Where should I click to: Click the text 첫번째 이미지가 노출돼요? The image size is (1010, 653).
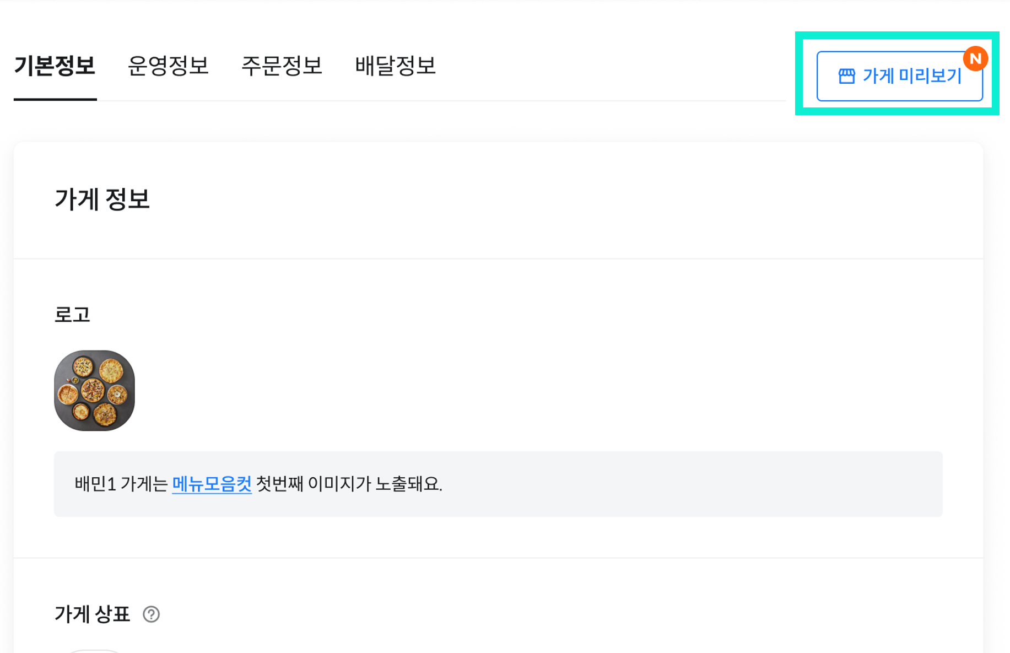point(349,484)
